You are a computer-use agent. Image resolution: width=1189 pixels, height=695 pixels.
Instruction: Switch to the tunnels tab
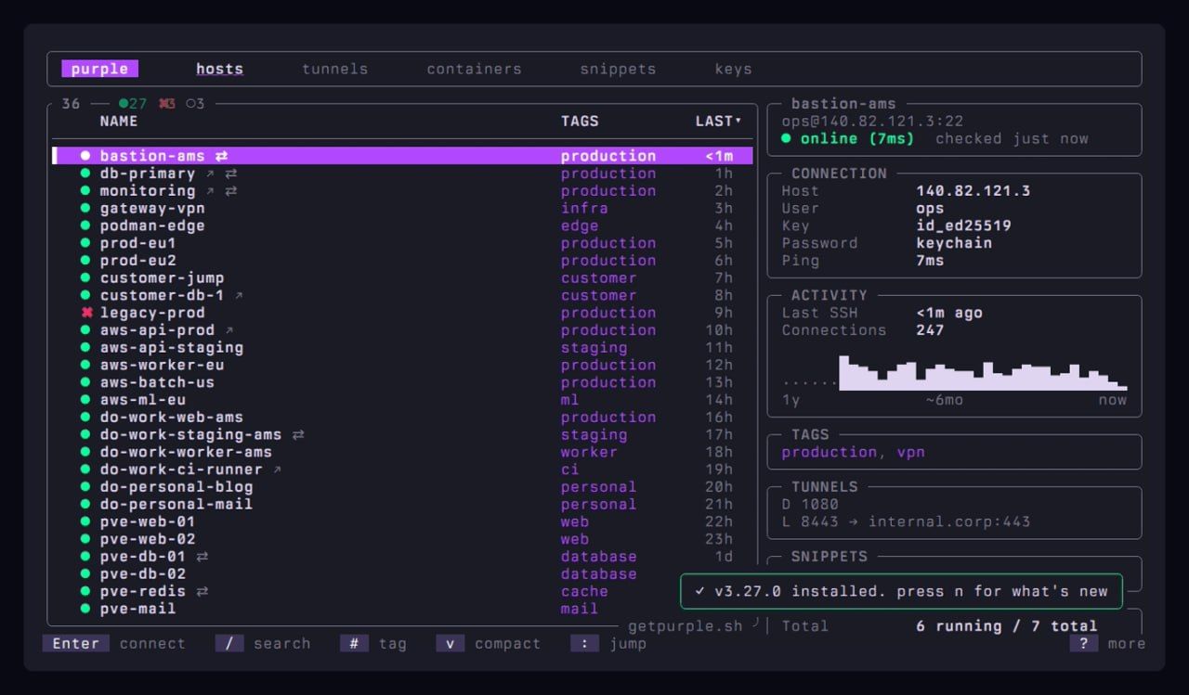(335, 69)
